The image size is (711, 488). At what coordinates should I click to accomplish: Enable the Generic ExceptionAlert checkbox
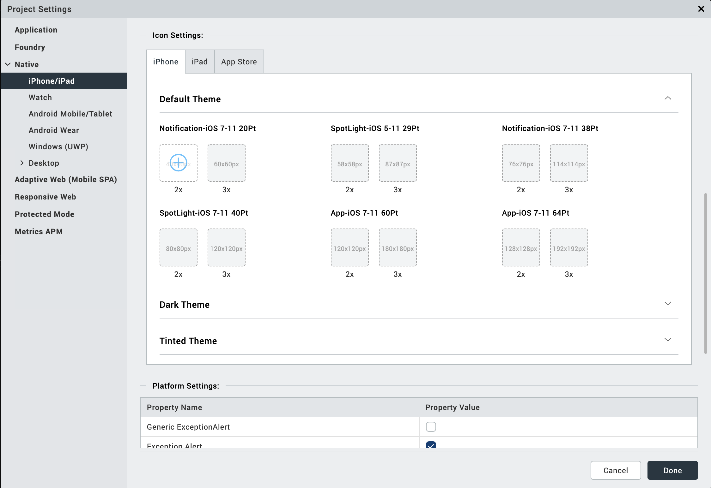click(x=431, y=427)
